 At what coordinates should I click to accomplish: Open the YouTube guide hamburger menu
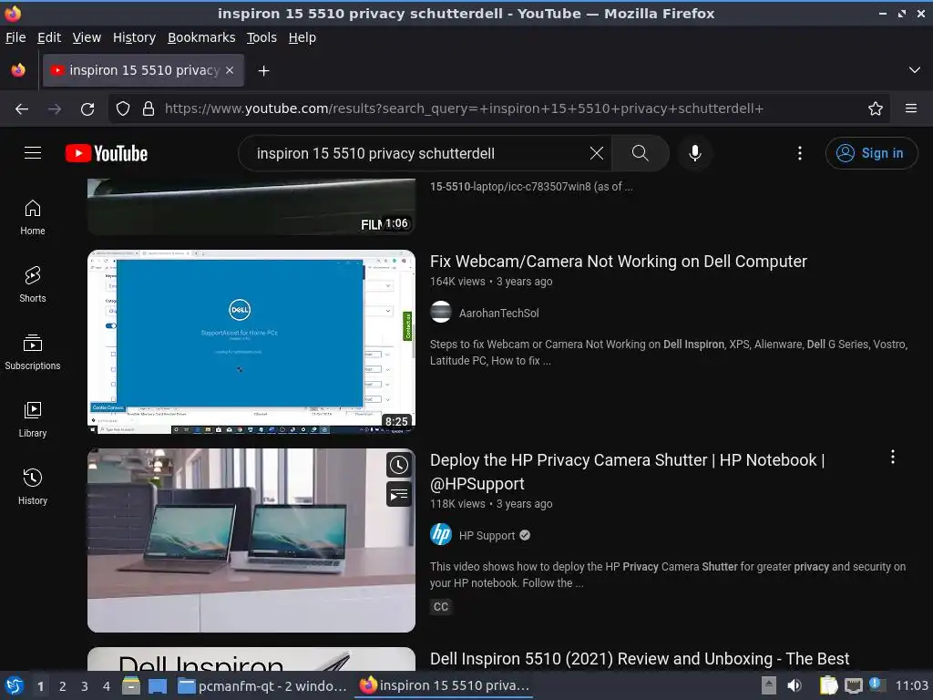coord(33,153)
